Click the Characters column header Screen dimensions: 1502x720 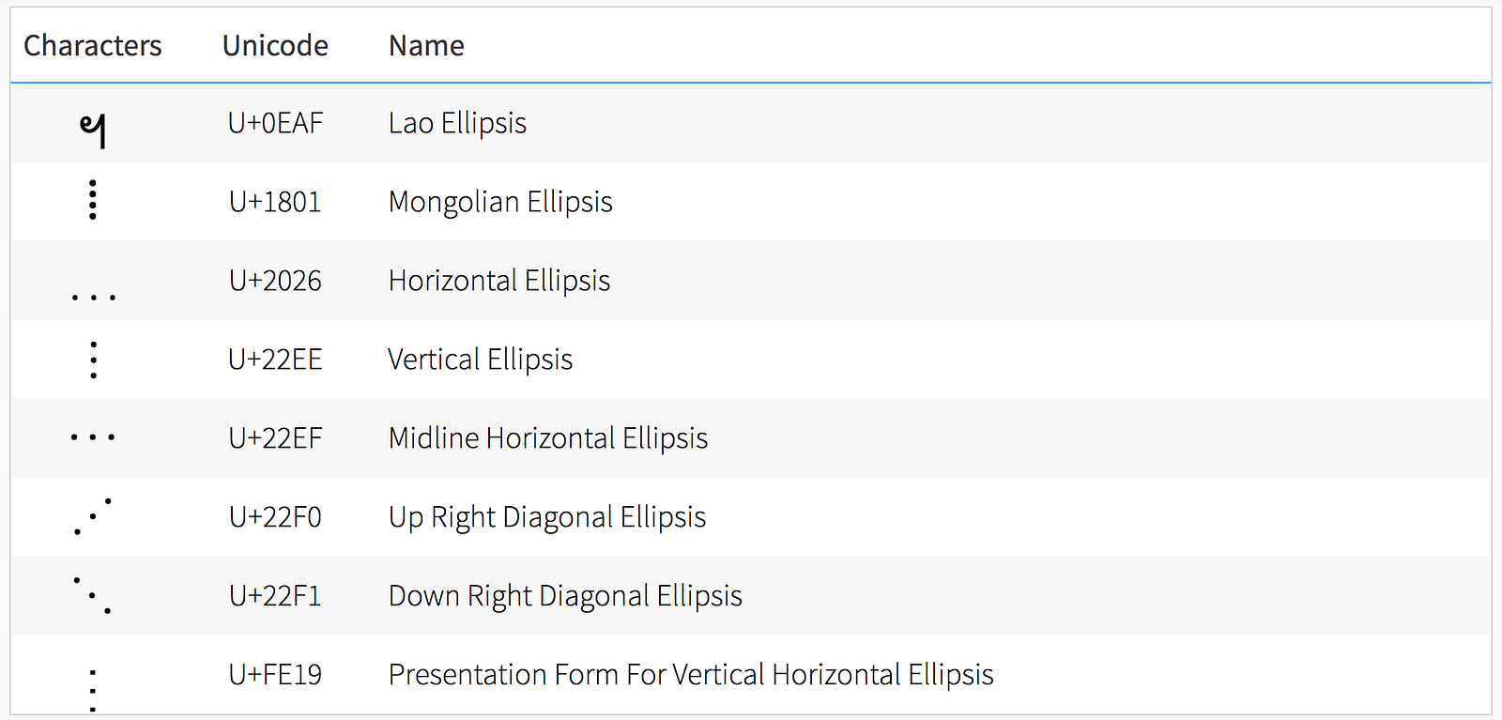[92, 45]
